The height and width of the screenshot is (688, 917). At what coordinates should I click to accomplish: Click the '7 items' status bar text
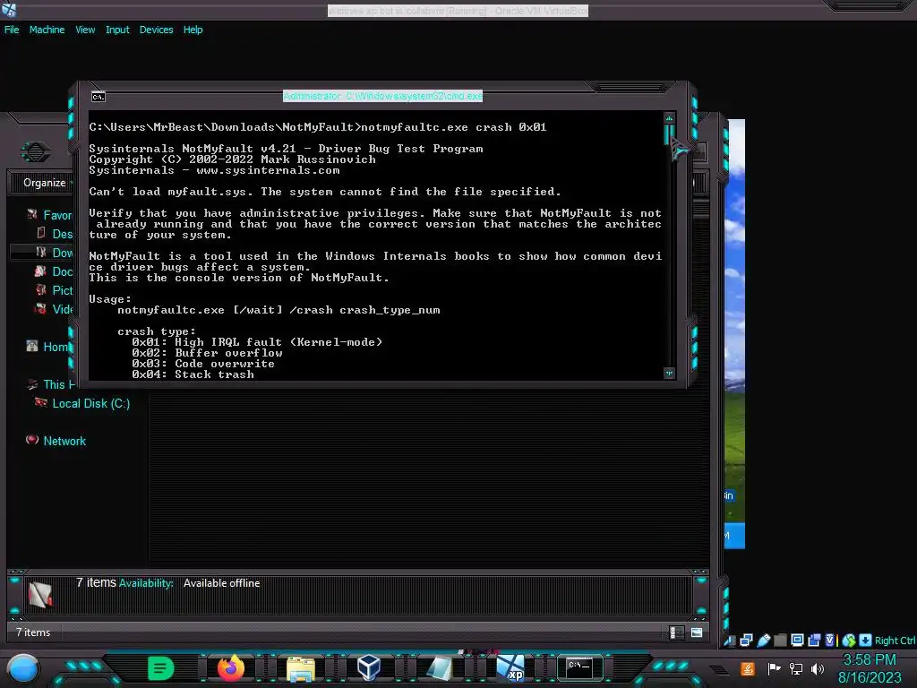pos(33,632)
